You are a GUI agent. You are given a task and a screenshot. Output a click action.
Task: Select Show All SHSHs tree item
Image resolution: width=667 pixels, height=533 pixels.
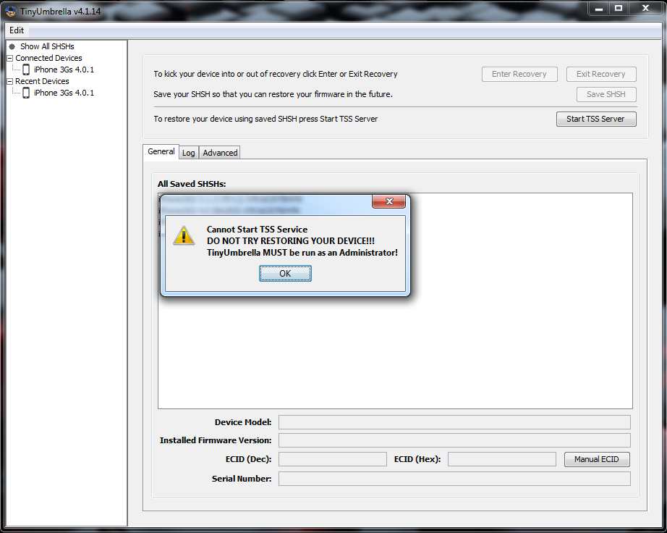(47, 46)
